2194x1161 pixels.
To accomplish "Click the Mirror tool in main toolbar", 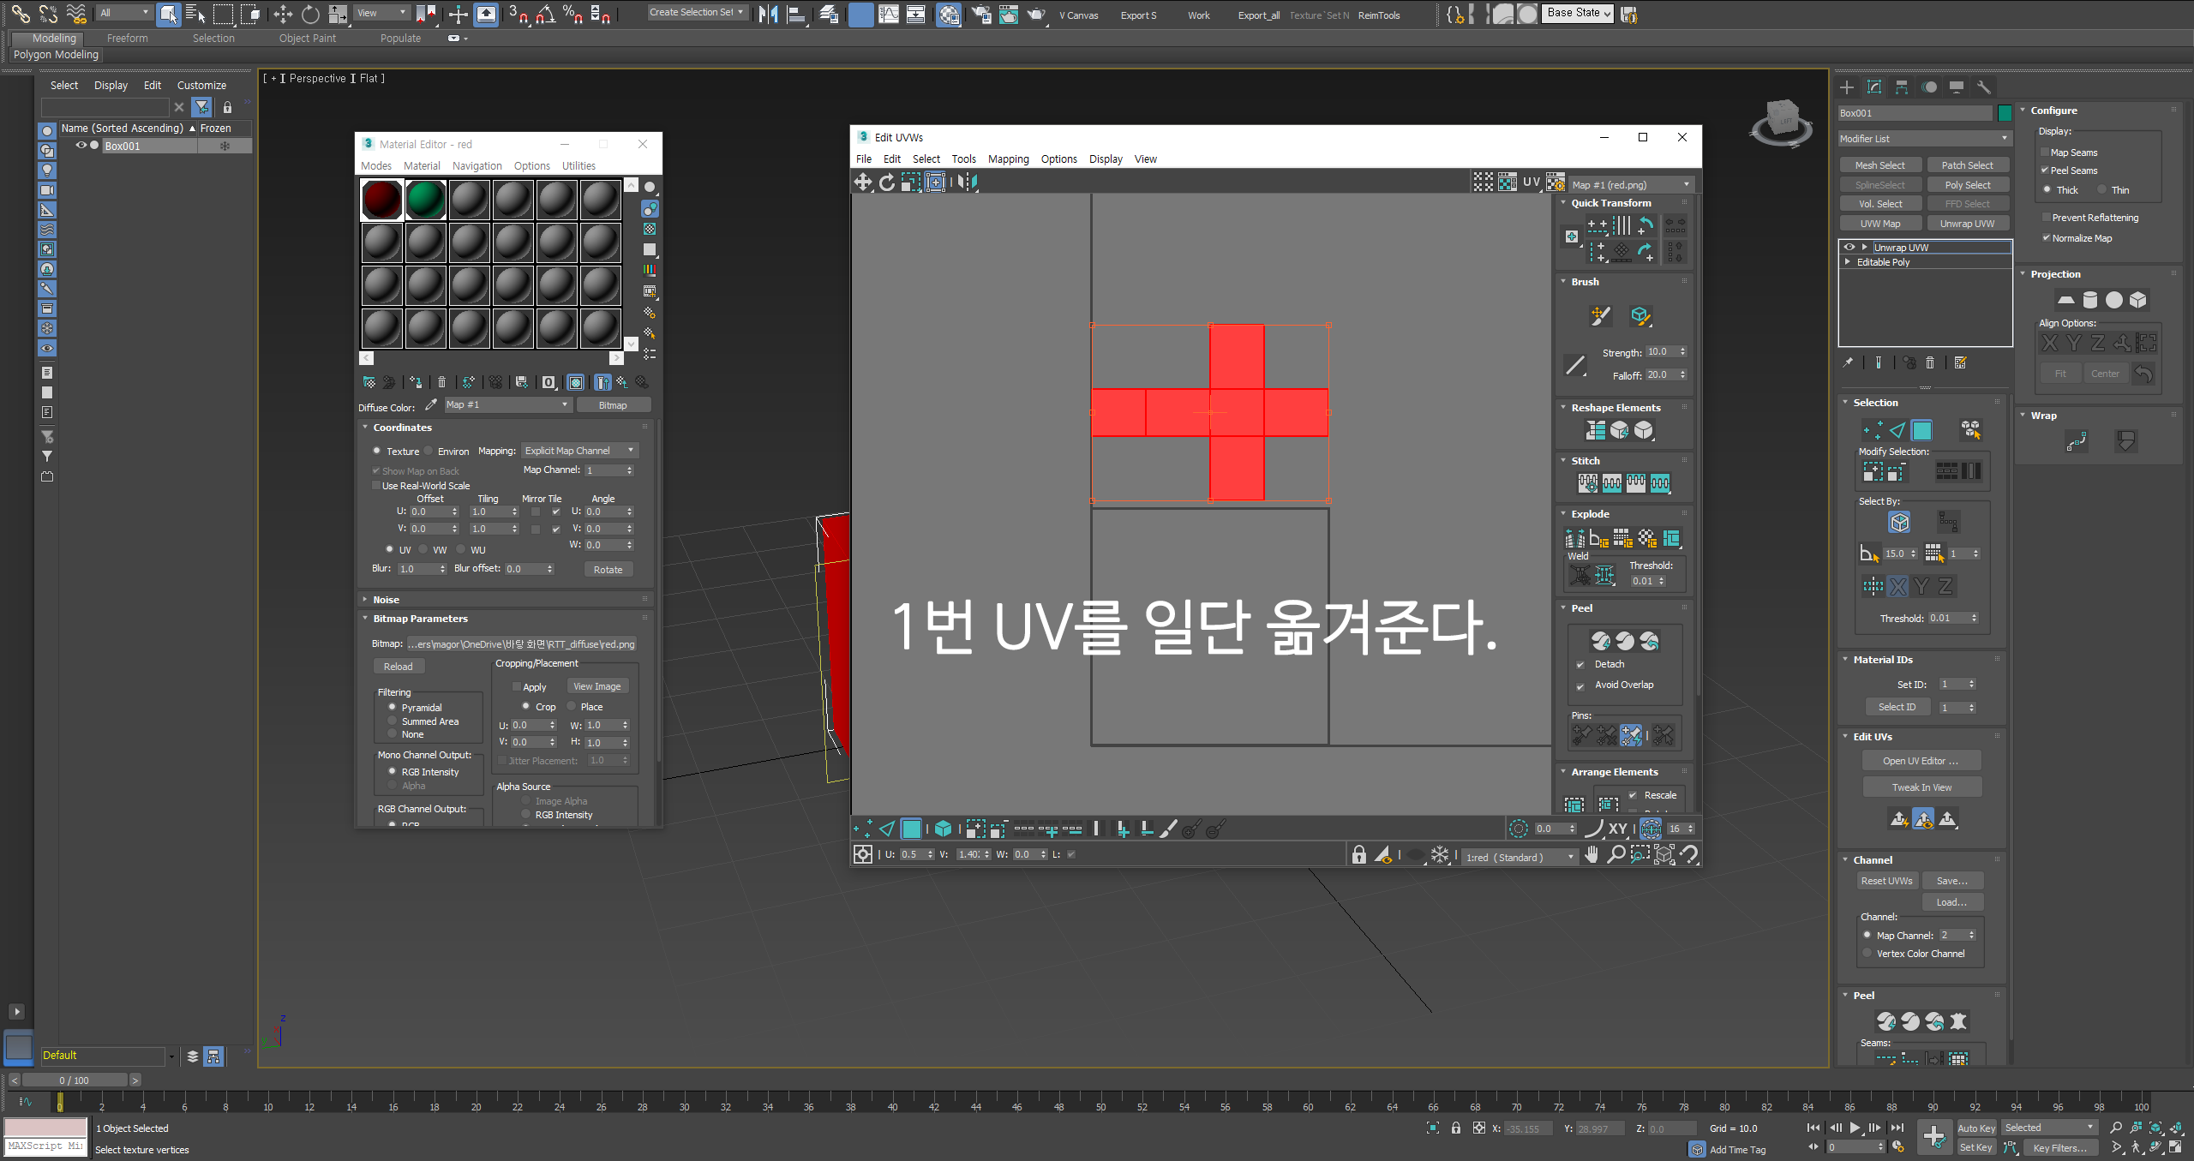I will (768, 14).
